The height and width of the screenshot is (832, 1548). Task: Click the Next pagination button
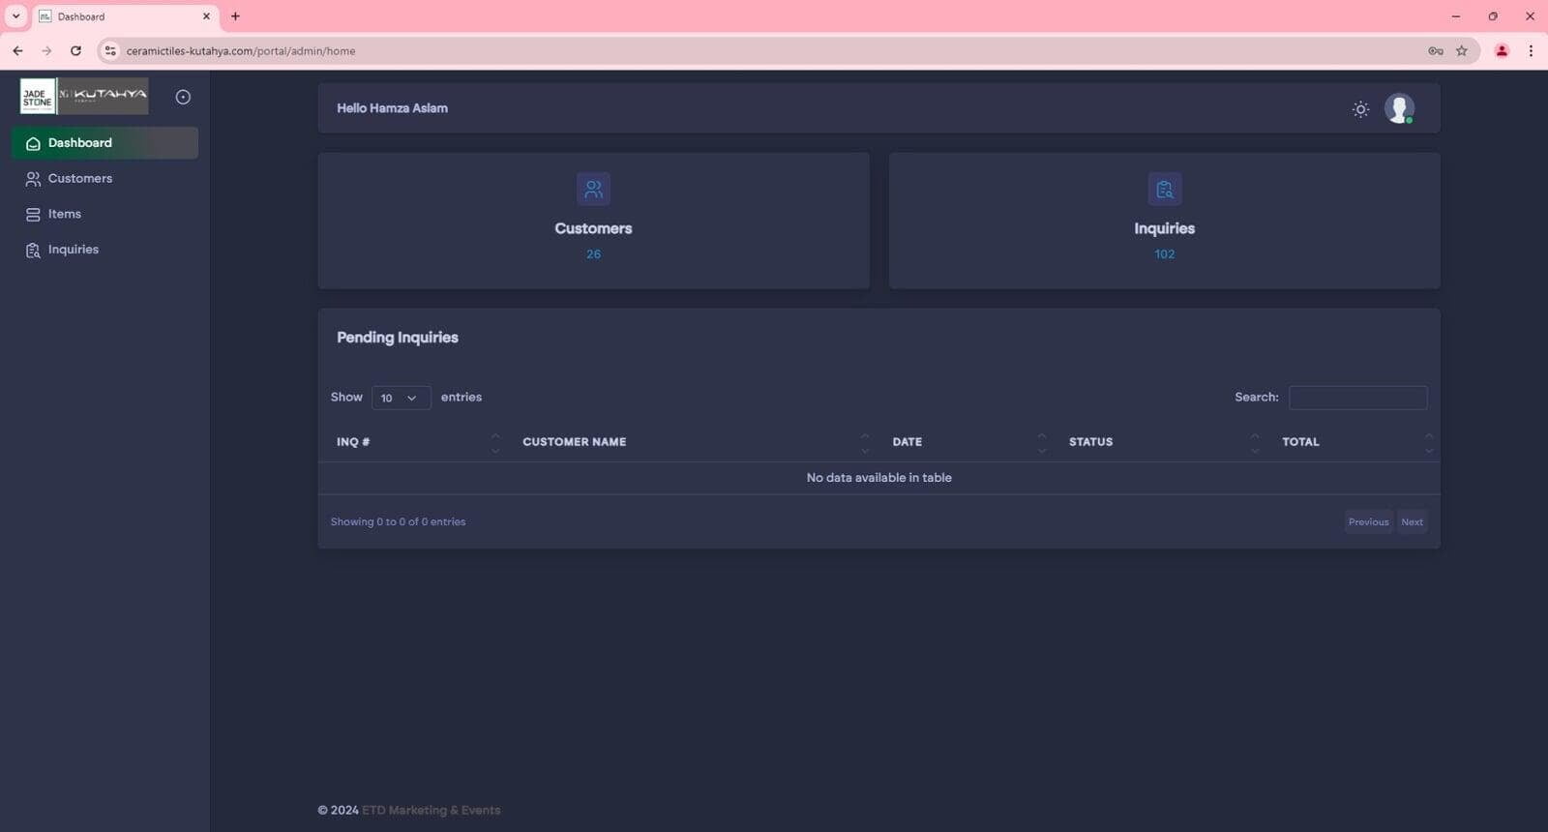pos(1412,522)
